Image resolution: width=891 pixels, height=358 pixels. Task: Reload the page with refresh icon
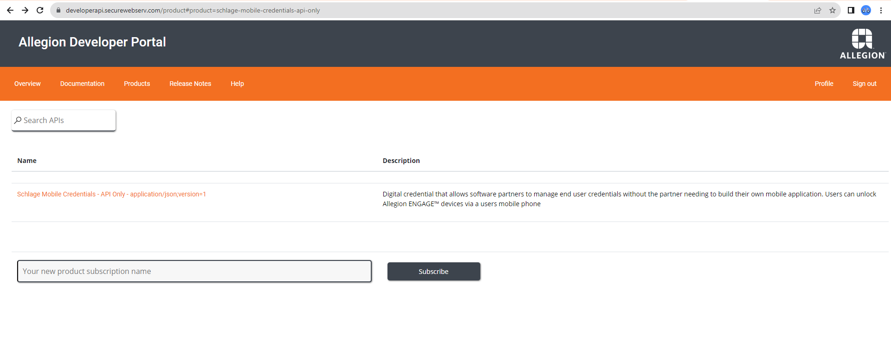pos(40,10)
